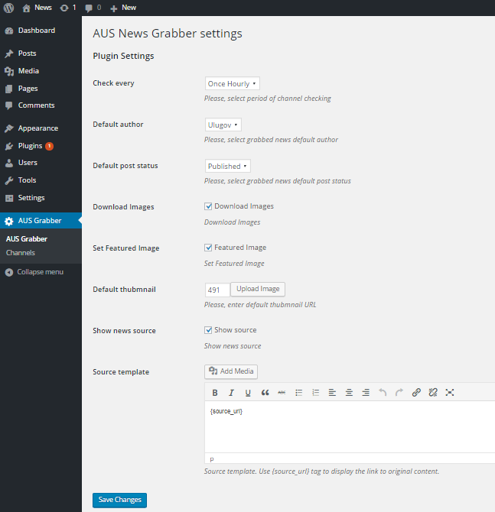Screen dimensions: 495x512
Task: Open Media in sidebar menu
Action: click(x=41, y=71)
